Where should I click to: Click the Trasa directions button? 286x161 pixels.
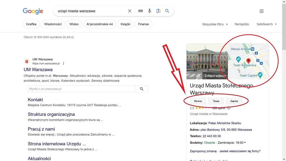216,101
